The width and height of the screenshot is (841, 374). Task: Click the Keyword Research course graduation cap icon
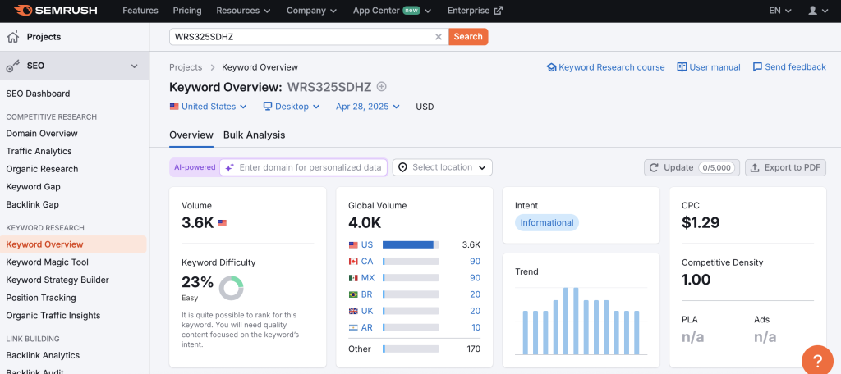tap(551, 67)
